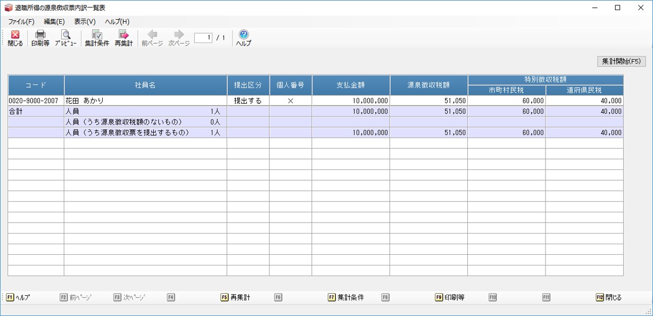Click the F7 集計条件 function key button
Image resolution: width=653 pixels, height=316 pixels.
(346, 298)
